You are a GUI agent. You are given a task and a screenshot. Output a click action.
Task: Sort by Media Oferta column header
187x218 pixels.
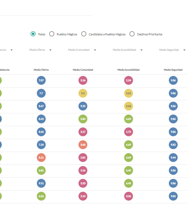pyautogui.click(x=41, y=70)
